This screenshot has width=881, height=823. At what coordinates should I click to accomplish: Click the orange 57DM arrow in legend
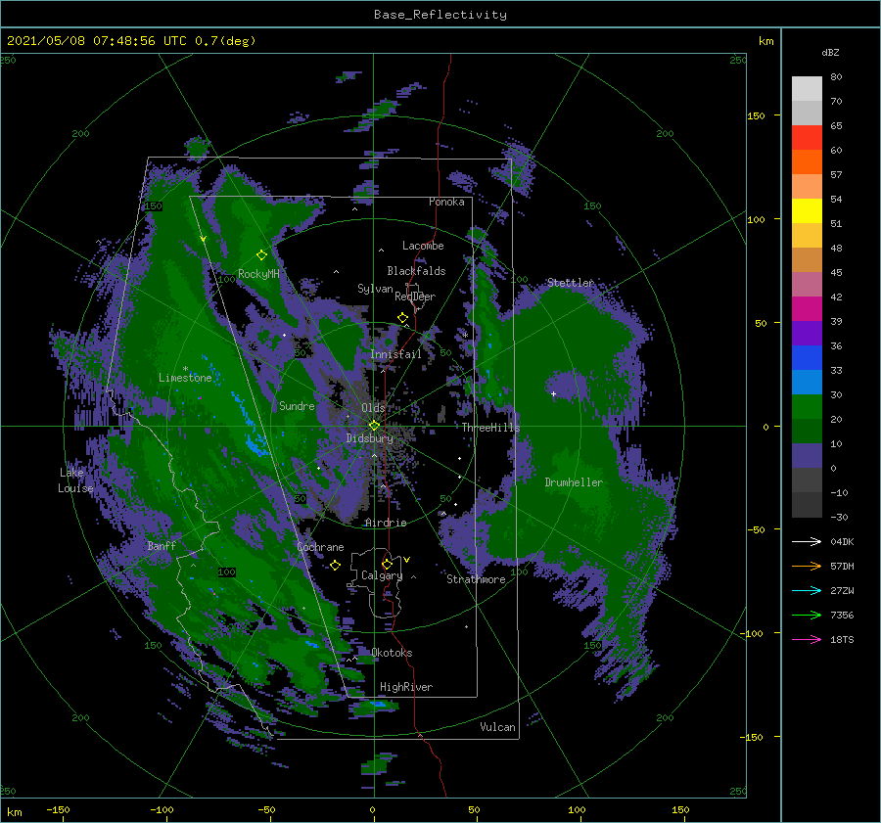tap(807, 567)
